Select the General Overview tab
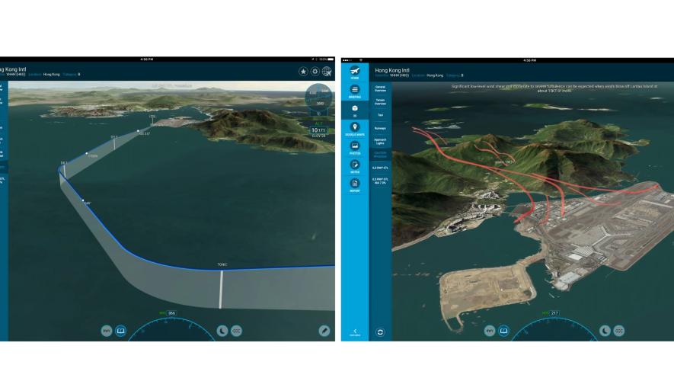Viewport: 674px width, 381px height. point(380,88)
